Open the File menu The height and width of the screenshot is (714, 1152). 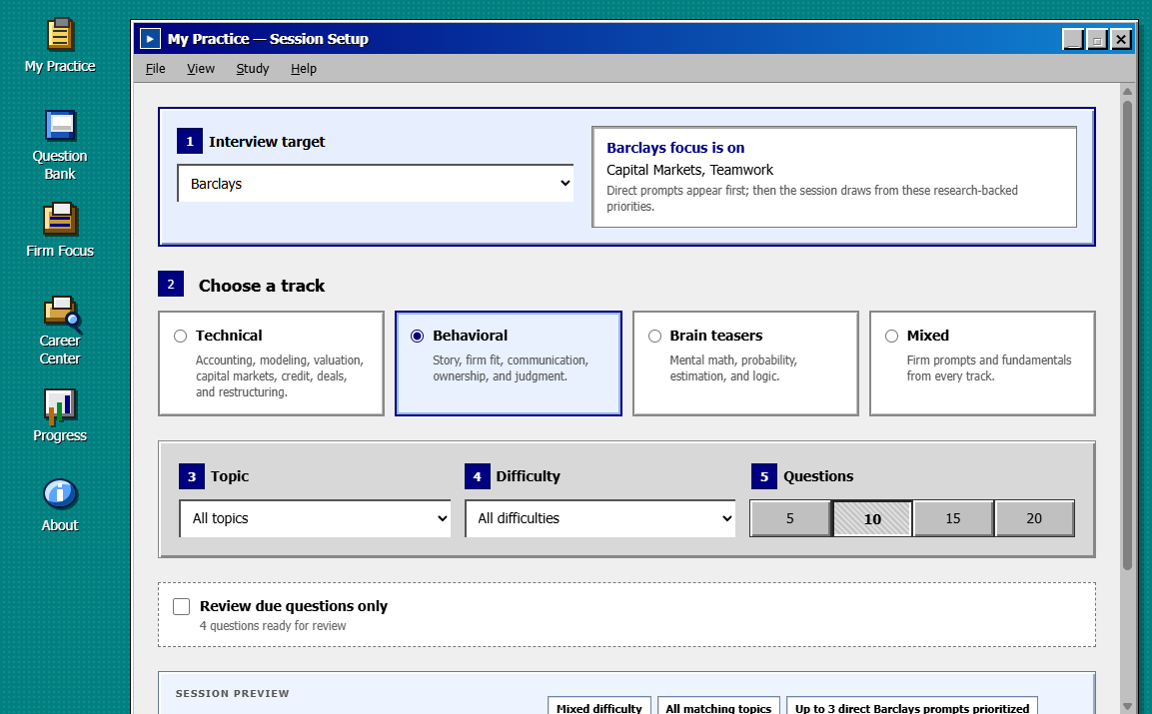pyautogui.click(x=156, y=68)
